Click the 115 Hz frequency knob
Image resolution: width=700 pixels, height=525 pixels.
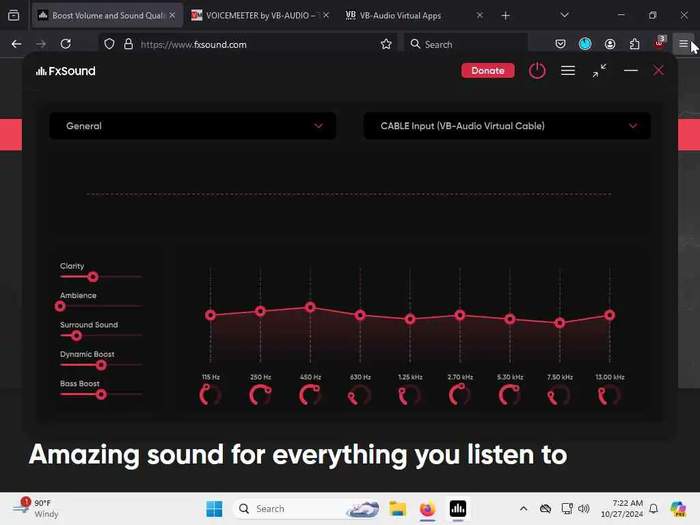tap(211, 395)
